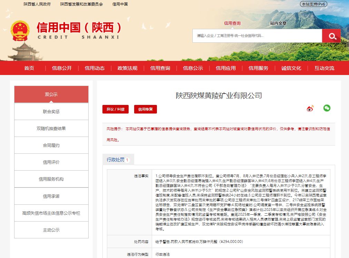Open 政策法规 in the navigation bar
This screenshot has width=349, height=258.
click(x=127, y=68)
